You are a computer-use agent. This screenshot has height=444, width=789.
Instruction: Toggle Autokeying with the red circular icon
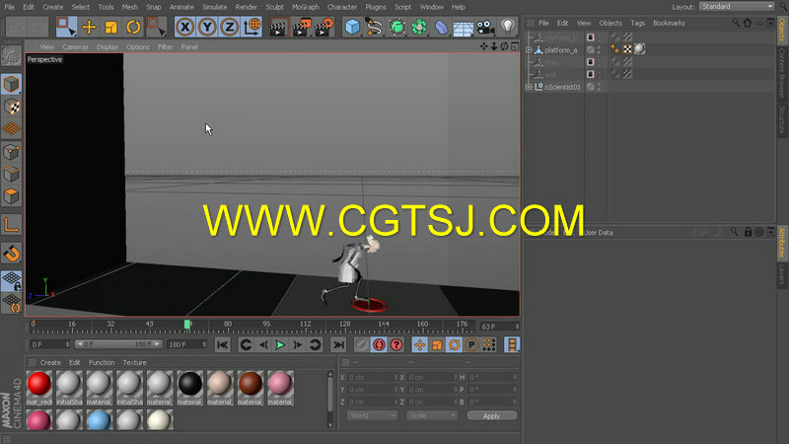pyautogui.click(x=379, y=344)
